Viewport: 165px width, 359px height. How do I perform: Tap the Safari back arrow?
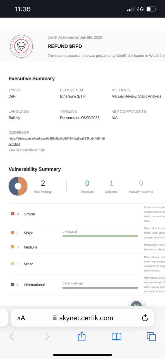coord(11,337)
